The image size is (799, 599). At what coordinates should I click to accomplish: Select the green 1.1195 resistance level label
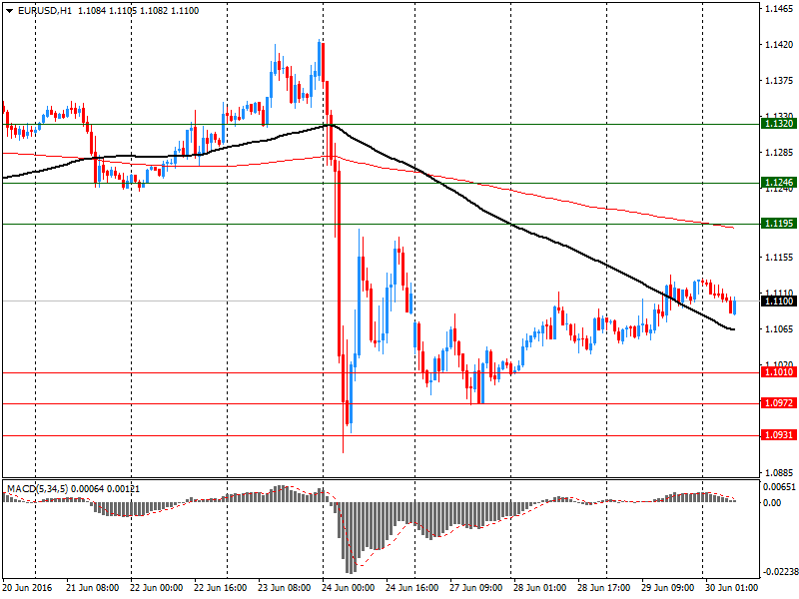[779, 223]
